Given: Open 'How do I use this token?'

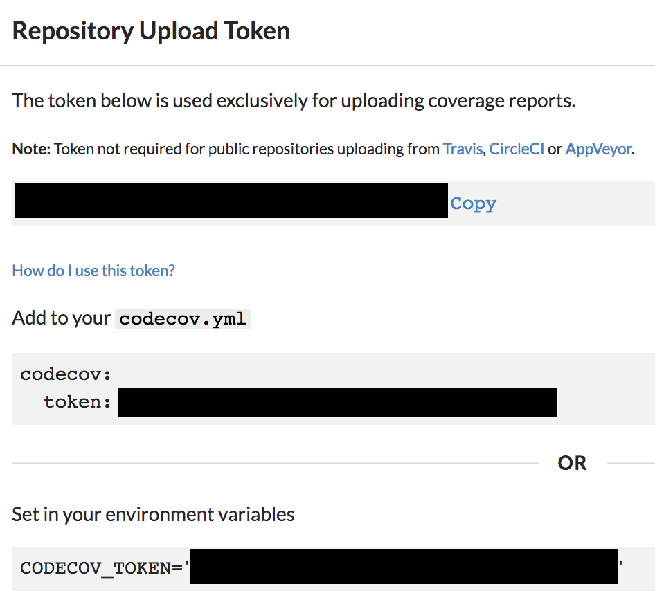Looking at the screenshot, I should click(x=93, y=271).
